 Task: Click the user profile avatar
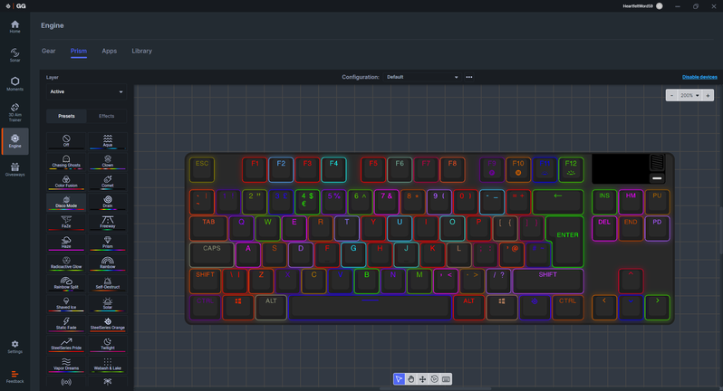[660, 6]
